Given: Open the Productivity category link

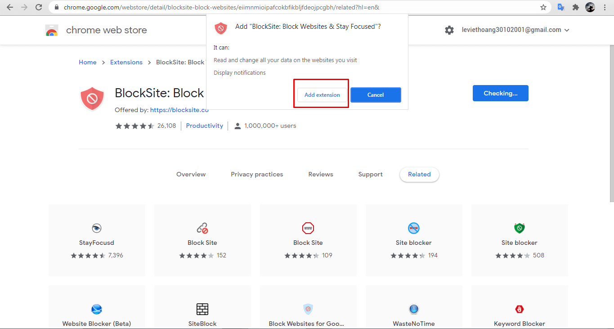Looking at the screenshot, I should pyautogui.click(x=205, y=126).
